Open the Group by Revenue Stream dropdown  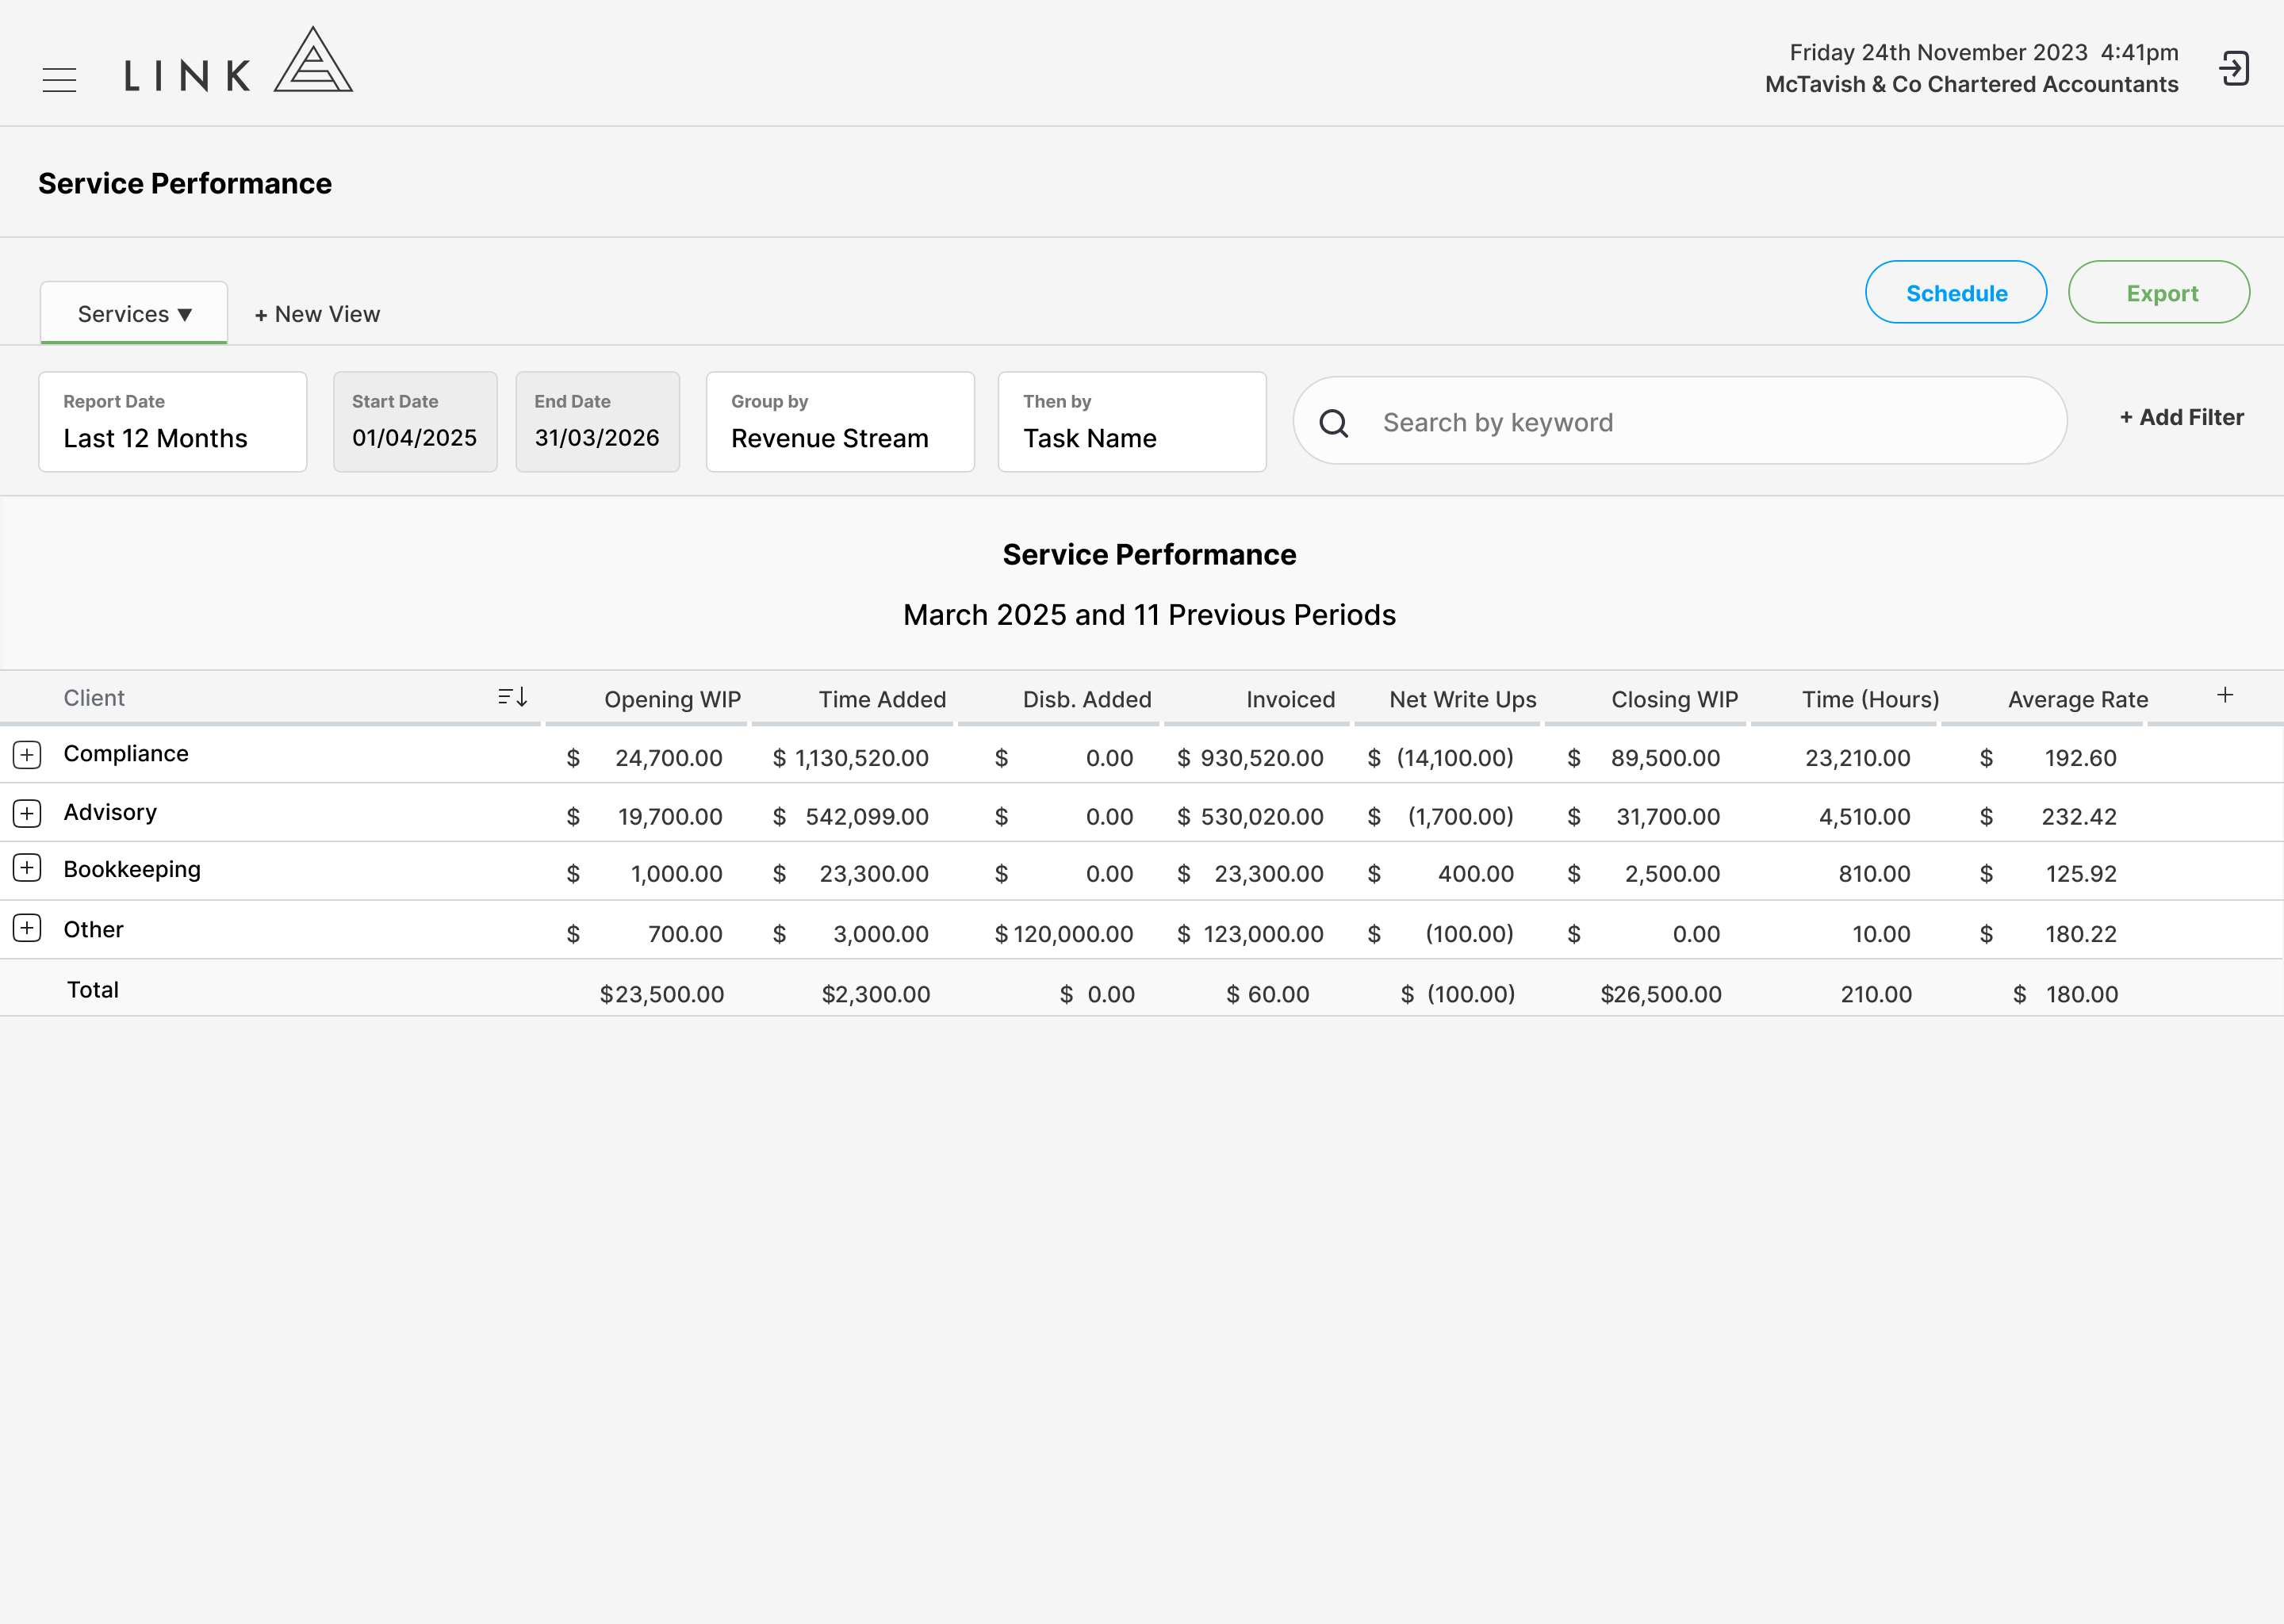tap(840, 422)
